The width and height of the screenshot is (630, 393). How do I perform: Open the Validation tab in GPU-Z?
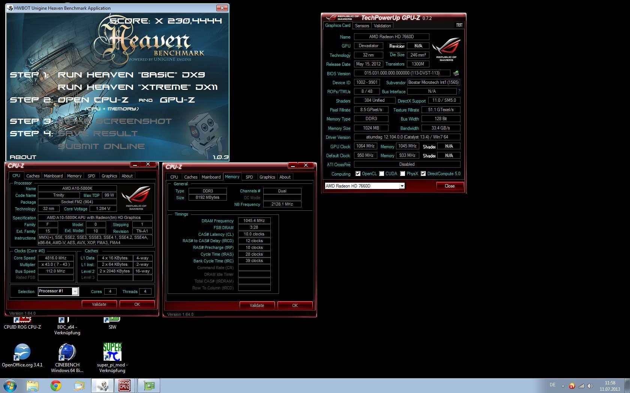tap(382, 26)
